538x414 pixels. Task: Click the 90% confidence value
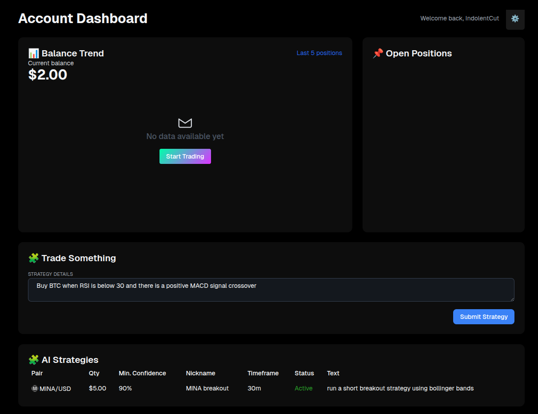tap(125, 388)
